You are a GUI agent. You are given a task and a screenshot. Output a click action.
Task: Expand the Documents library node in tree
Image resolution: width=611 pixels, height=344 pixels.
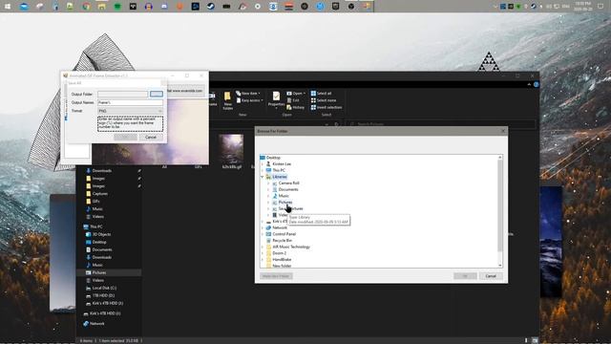(268, 189)
